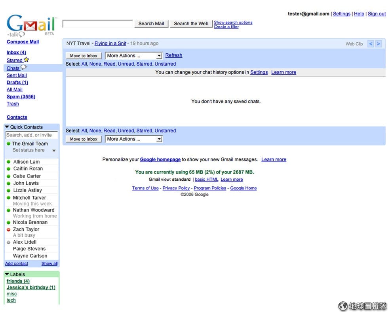Screen dimensions: 392x312
Task: Click the Refresh link
Action: [x=174, y=55]
